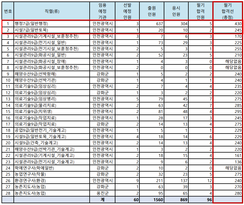Image resolution: width=244 pixels, height=205 pixels.
Task: Select the 95 applicants cell
Action: click(152, 193)
